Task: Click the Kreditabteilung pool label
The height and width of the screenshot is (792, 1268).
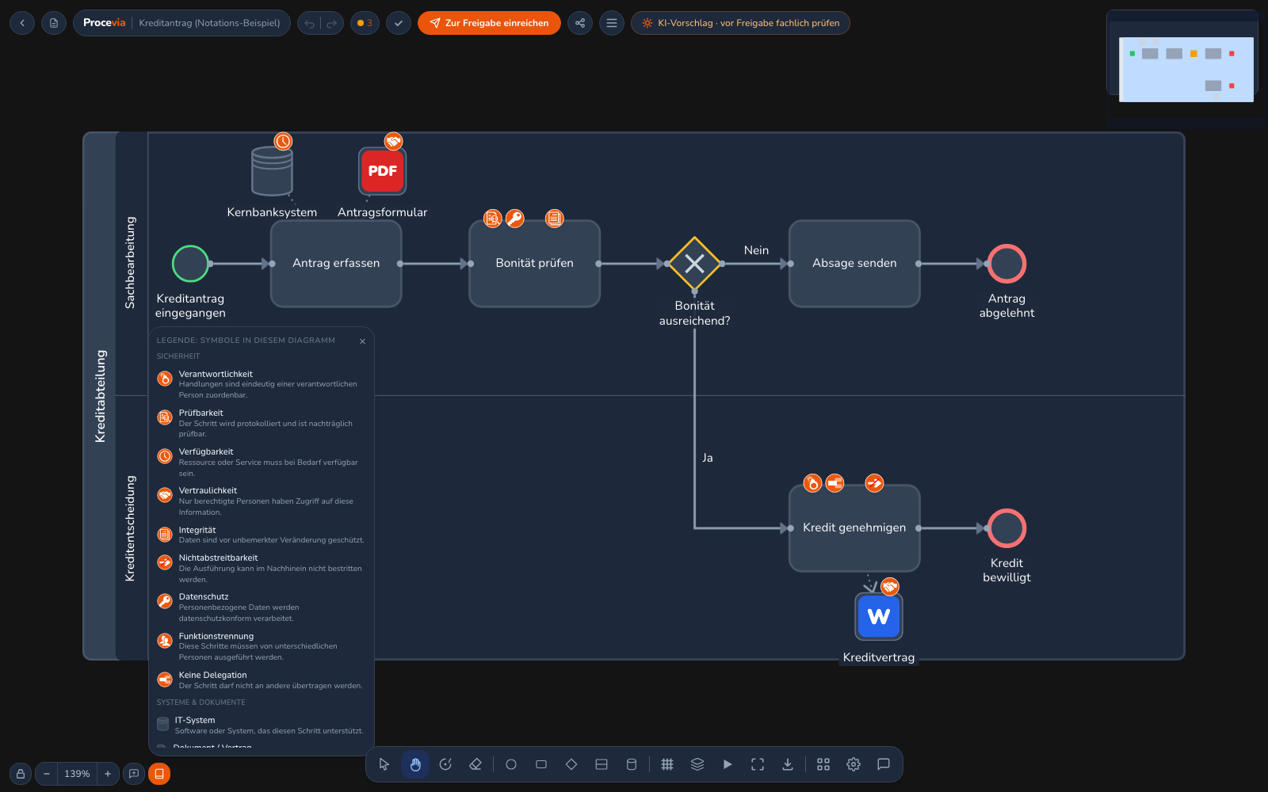Action: [100, 396]
